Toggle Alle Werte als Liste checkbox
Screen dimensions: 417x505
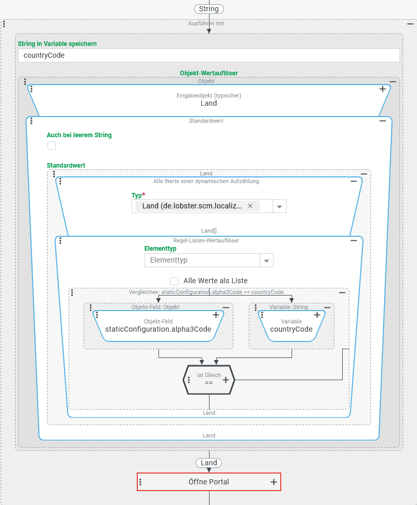pos(174,281)
